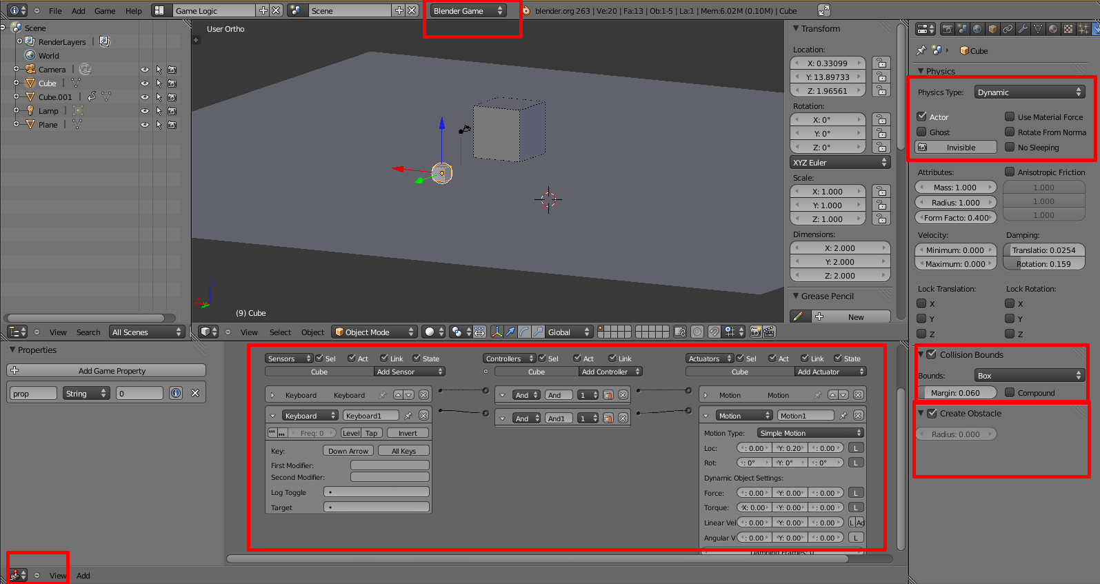Click the lock icon for Location X
1100x584 pixels.
[881, 63]
